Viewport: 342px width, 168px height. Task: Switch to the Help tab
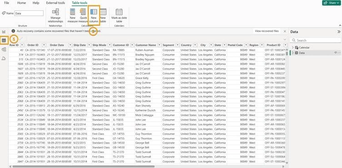pyautogui.click(x=36, y=3)
